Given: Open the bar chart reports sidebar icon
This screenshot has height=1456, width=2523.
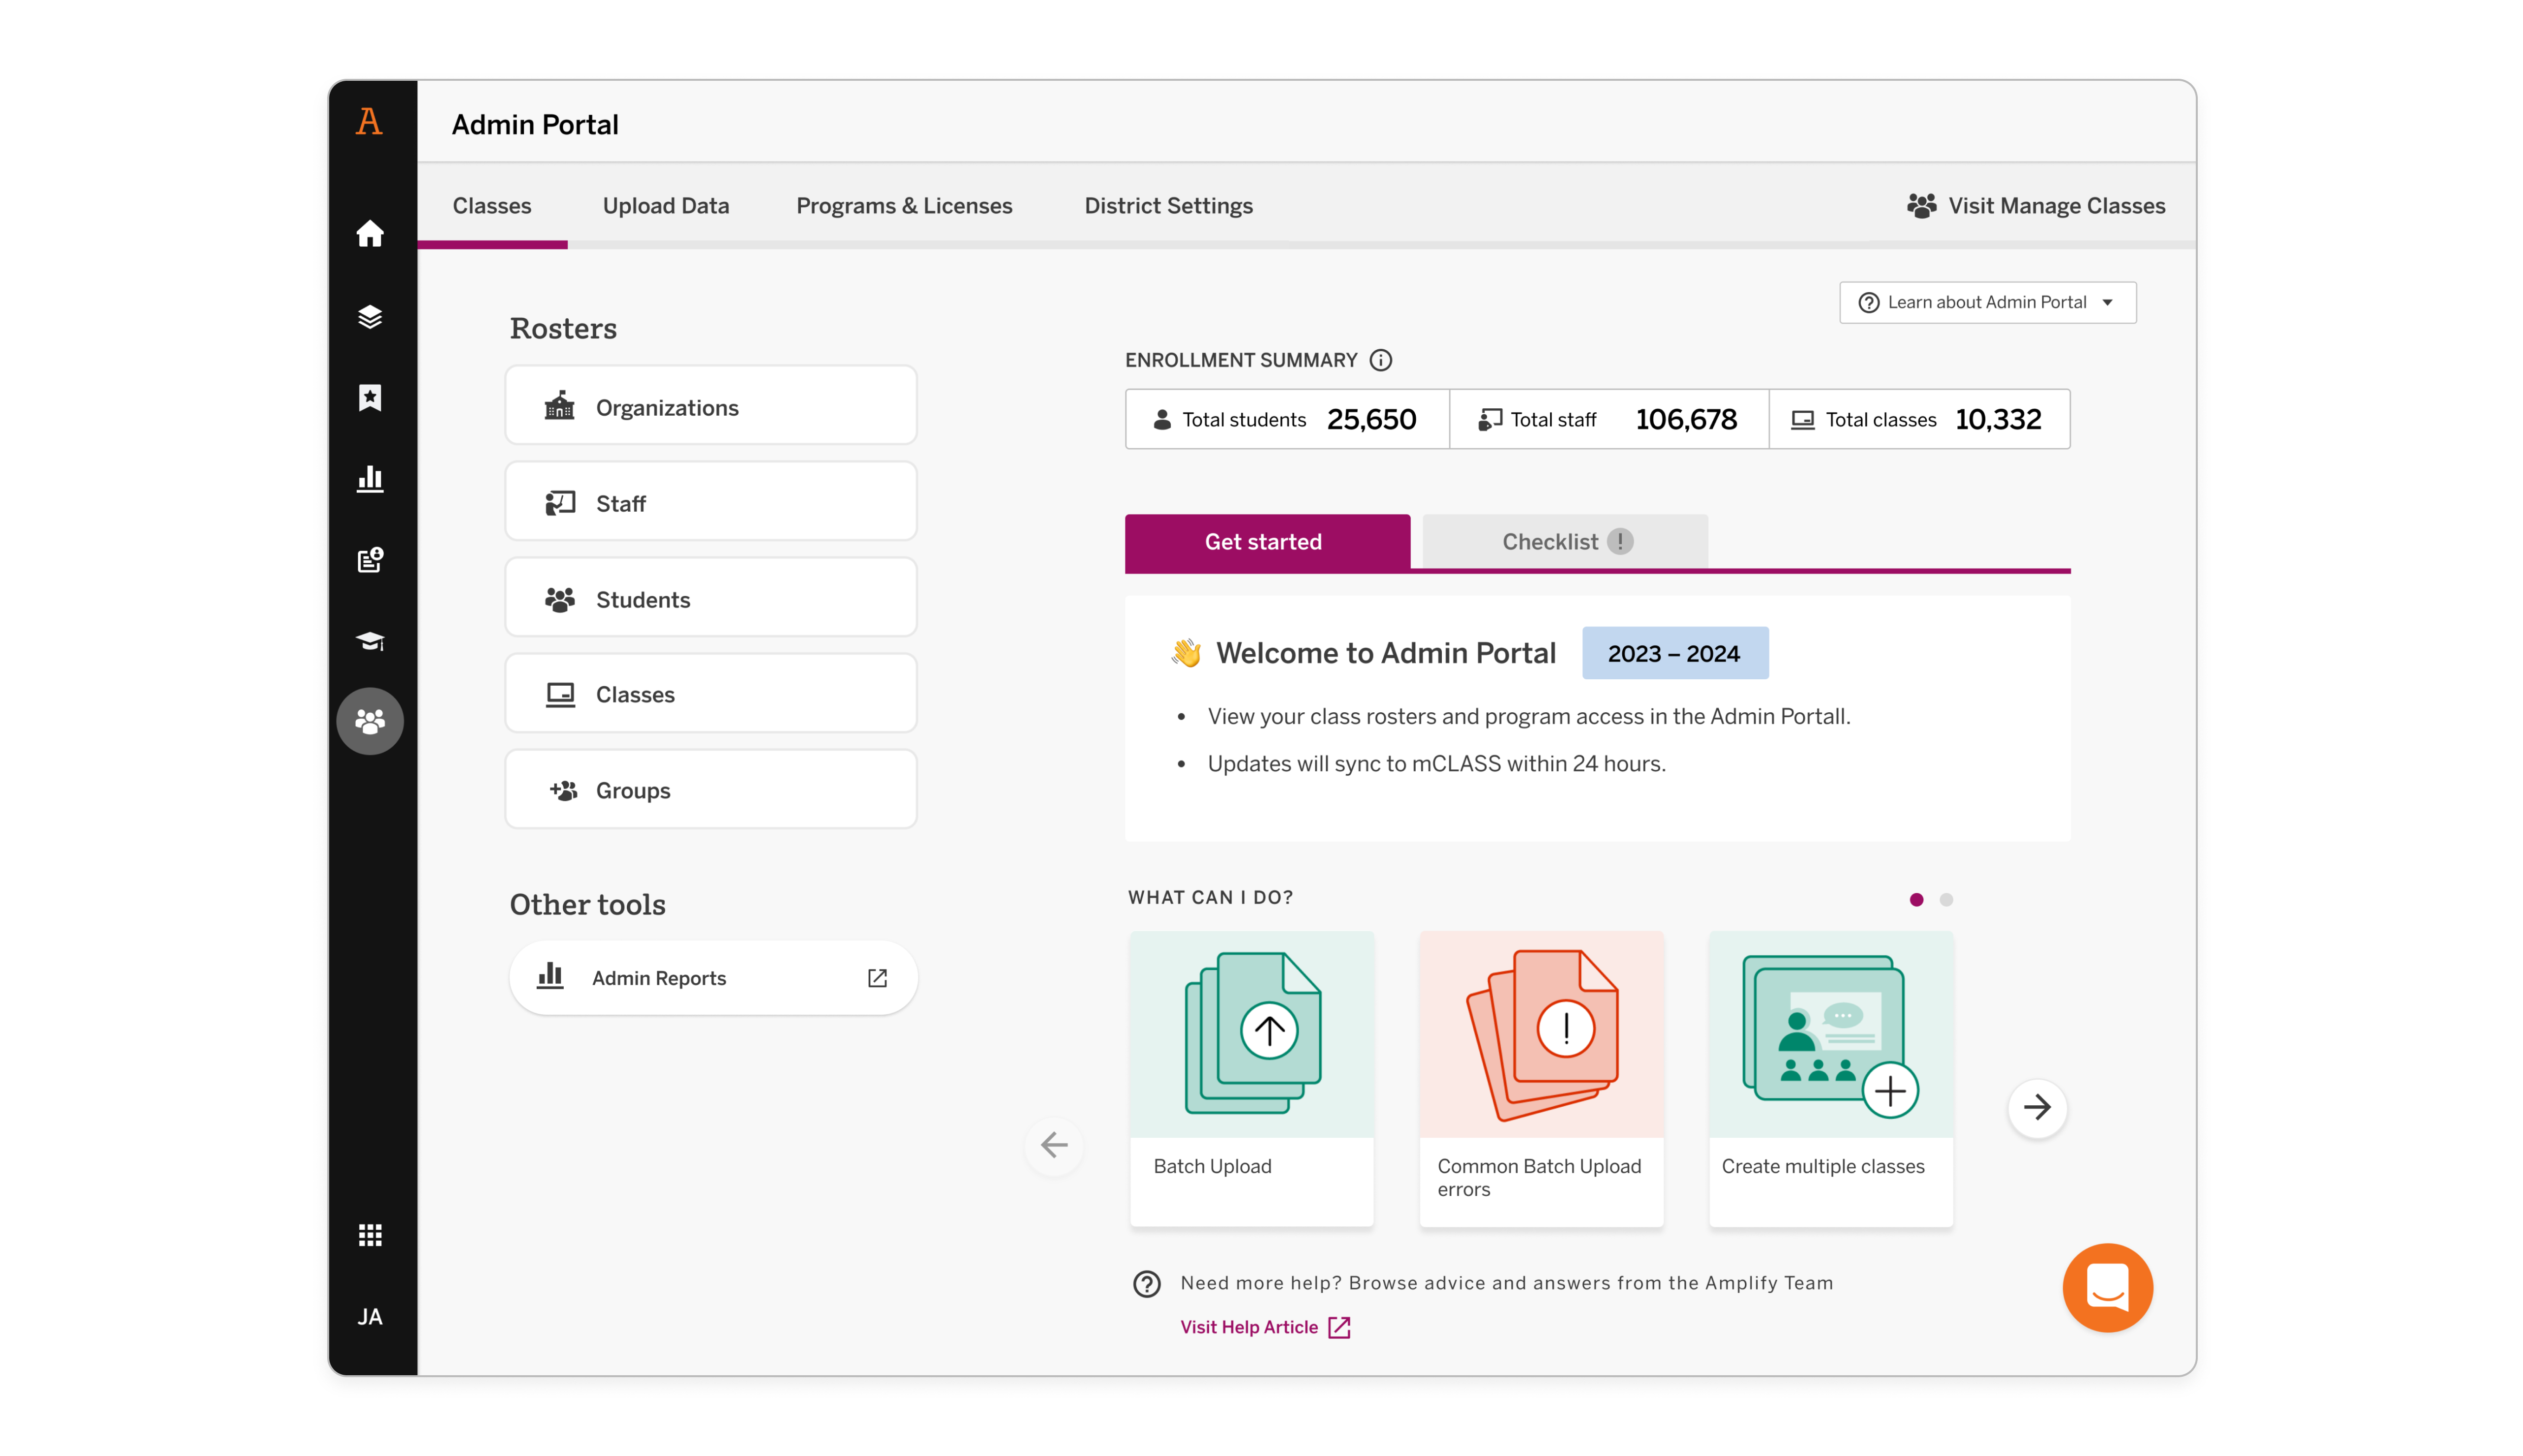Looking at the screenshot, I should pyautogui.click(x=370, y=478).
